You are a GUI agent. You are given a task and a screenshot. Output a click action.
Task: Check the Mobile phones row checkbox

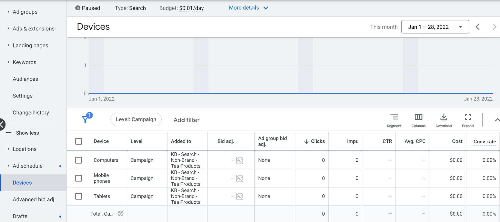[79, 178]
